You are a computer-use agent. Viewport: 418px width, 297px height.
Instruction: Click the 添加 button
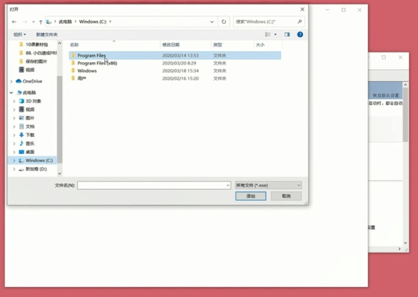pos(250,196)
